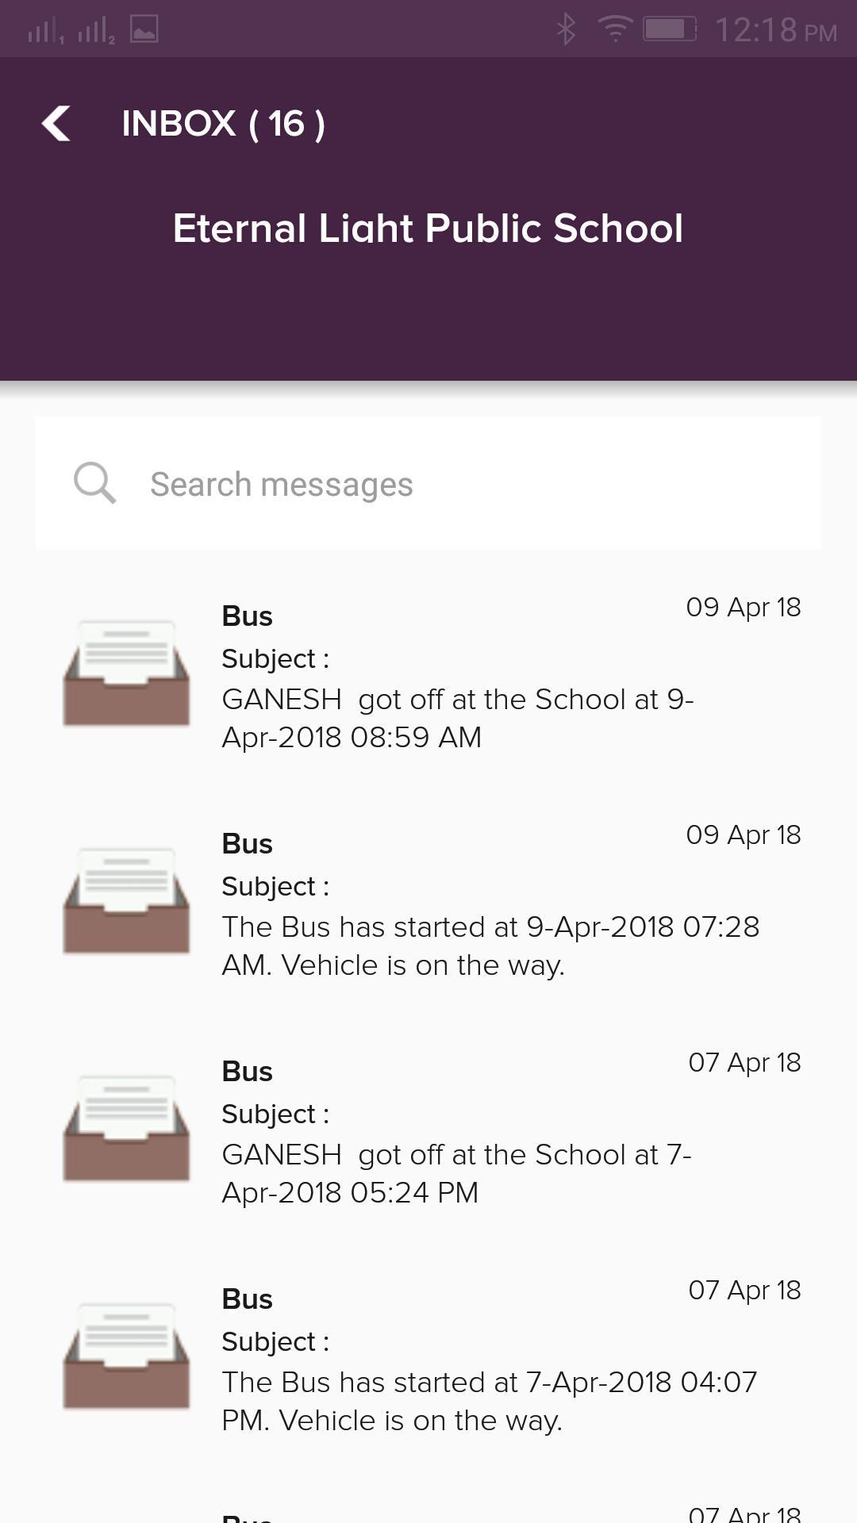857x1523 pixels.
Task: Tap the 07 Apr 18 date of 05:24 PM message
Action: [744, 1062]
